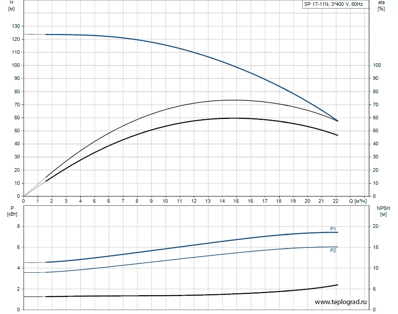
Task: Select the 22 tick on the Q axis
Action: [x=336, y=201]
